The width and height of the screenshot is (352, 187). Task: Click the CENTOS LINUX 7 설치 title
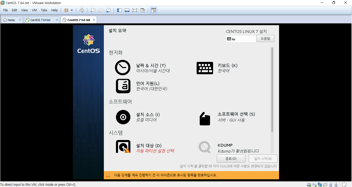point(246,32)
